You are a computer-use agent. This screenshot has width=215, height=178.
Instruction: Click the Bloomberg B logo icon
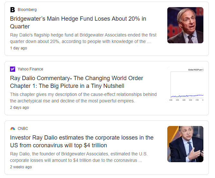pos(13,10)
